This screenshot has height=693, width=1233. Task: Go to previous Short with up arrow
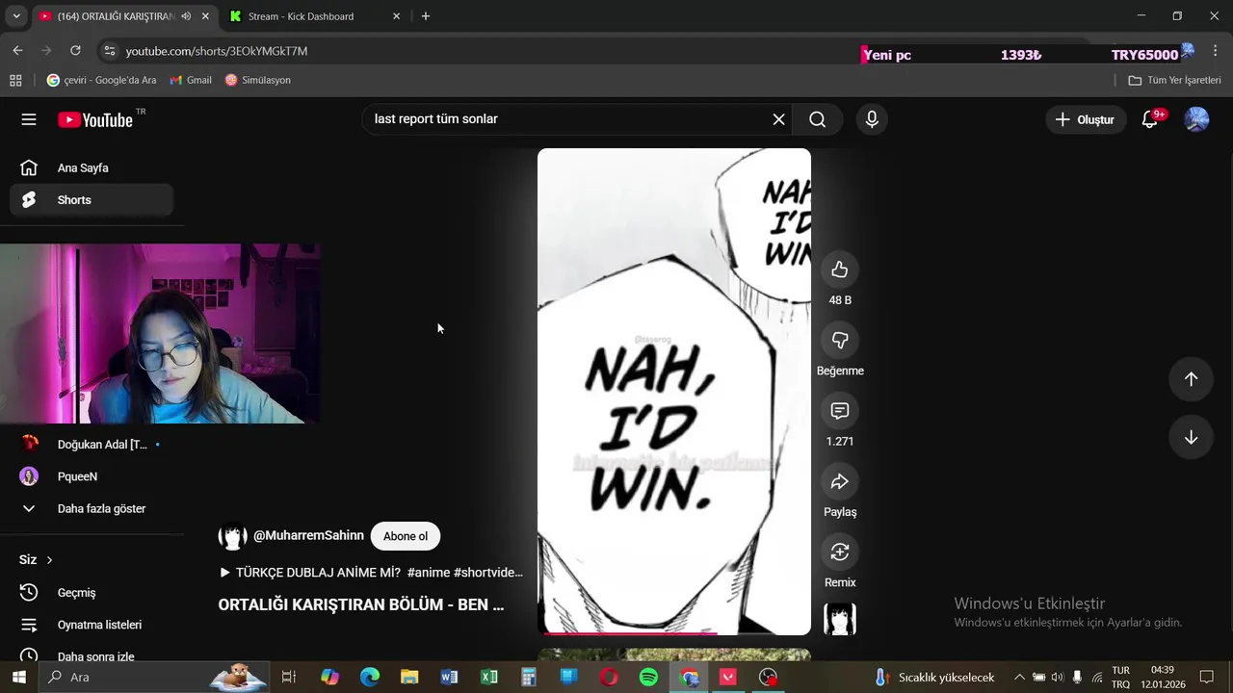(1191, 379)
